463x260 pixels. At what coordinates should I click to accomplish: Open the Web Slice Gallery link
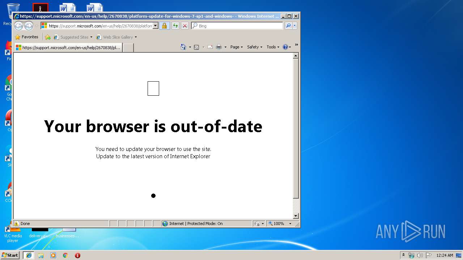coord(115,37)
